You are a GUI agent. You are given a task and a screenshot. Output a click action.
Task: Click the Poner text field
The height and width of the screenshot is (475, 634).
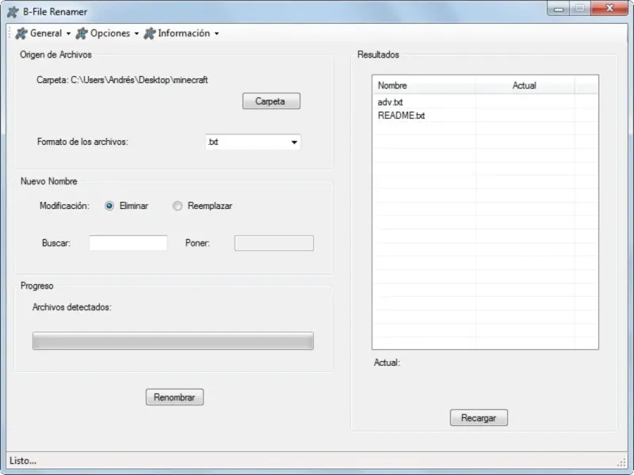[274, 243]
